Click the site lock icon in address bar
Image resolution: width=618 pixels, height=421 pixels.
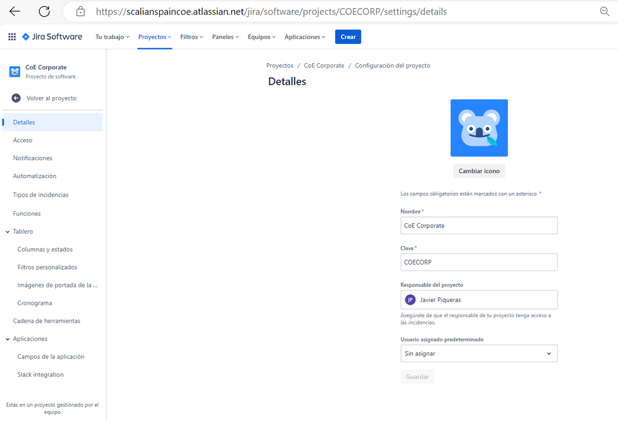click(x=80, y=11)
